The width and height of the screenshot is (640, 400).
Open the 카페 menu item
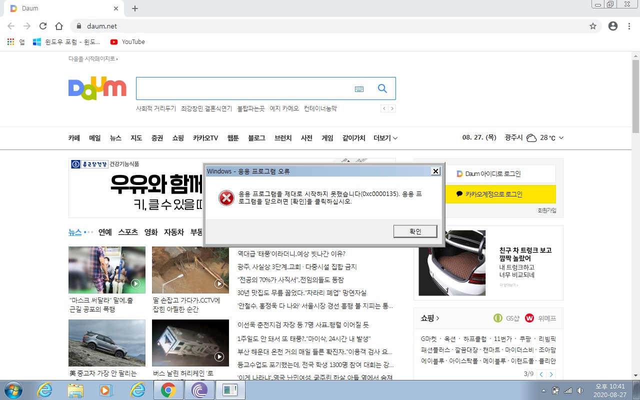(74, 138)
